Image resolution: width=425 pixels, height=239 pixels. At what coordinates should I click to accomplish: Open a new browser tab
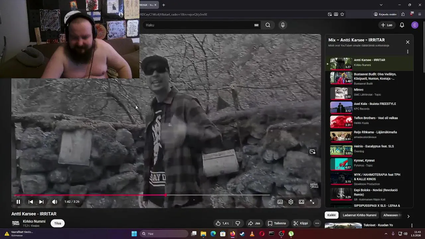(x=163, y=5)
